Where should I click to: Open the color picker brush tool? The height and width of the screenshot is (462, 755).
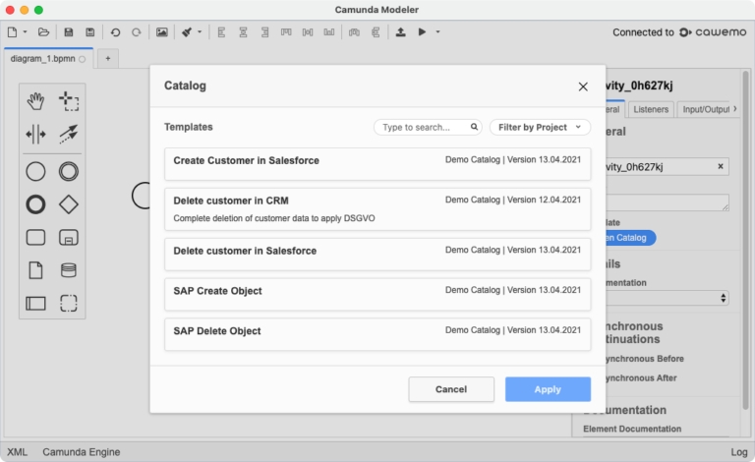pos(187,32)
